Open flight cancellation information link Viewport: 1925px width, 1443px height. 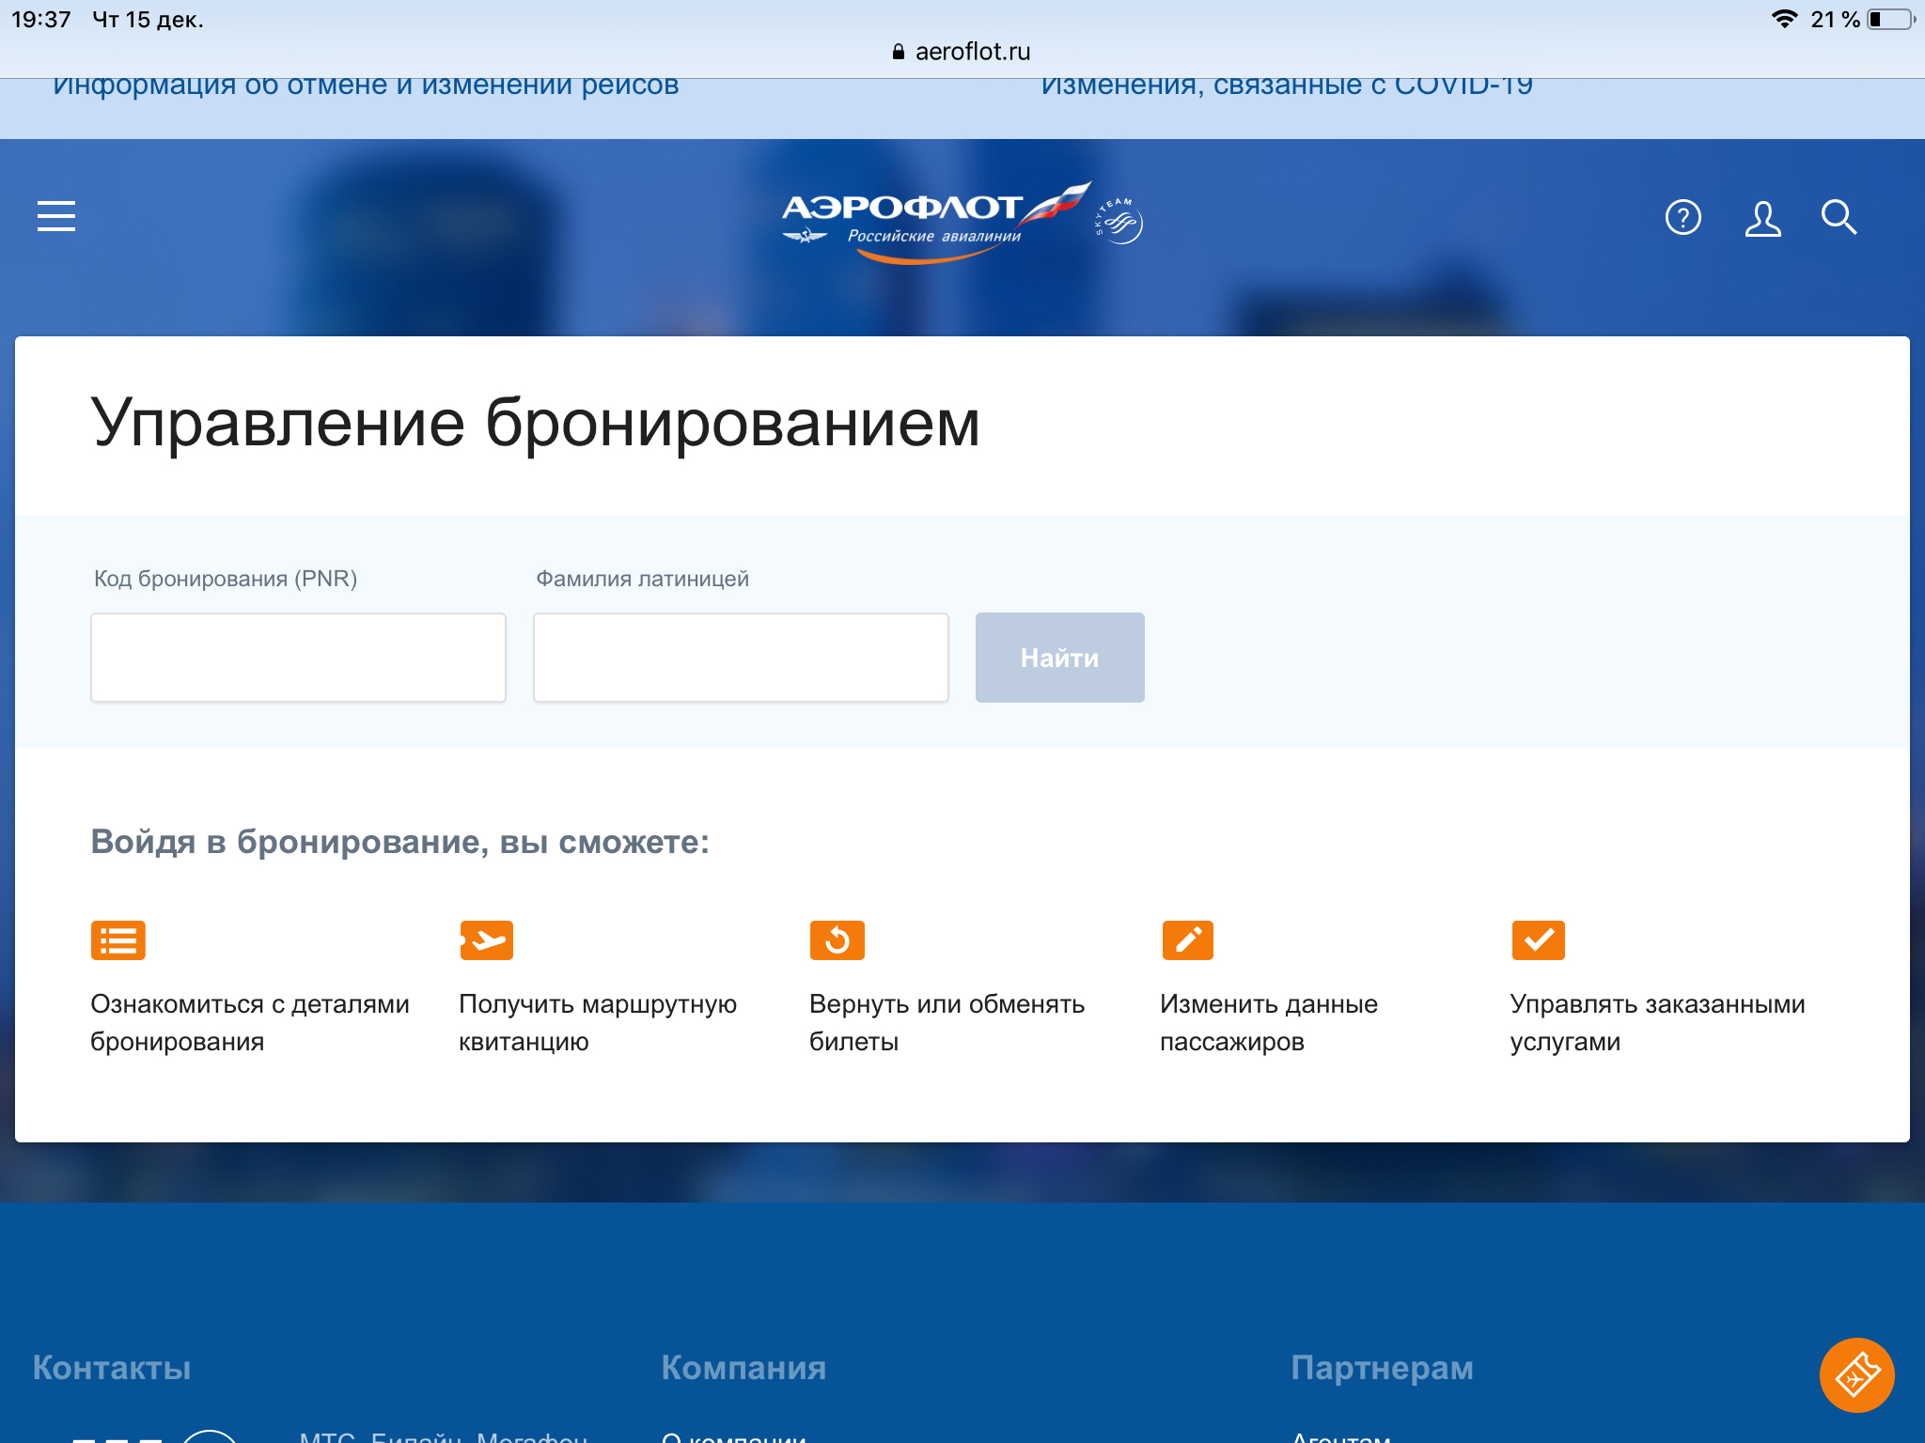pyautogui.click(x=366, y=87)
